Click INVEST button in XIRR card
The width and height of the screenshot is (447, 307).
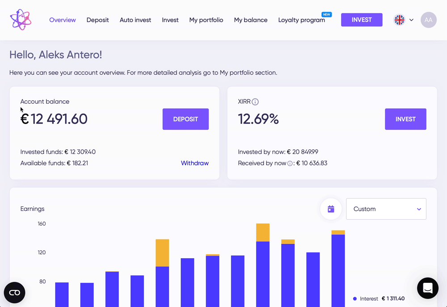405,119
